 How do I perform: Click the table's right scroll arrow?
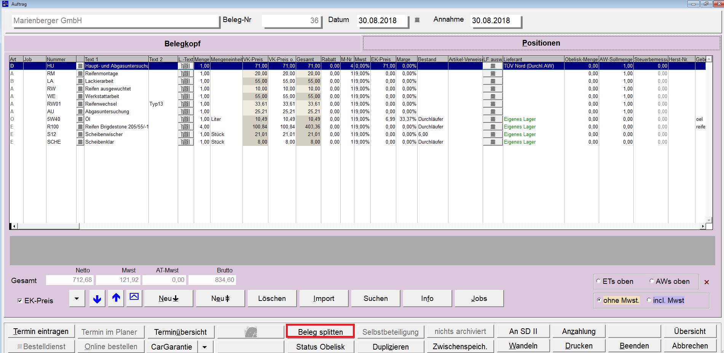[703, 226]
